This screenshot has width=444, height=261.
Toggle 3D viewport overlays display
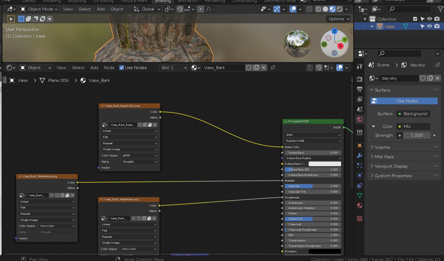coord(293,9)
